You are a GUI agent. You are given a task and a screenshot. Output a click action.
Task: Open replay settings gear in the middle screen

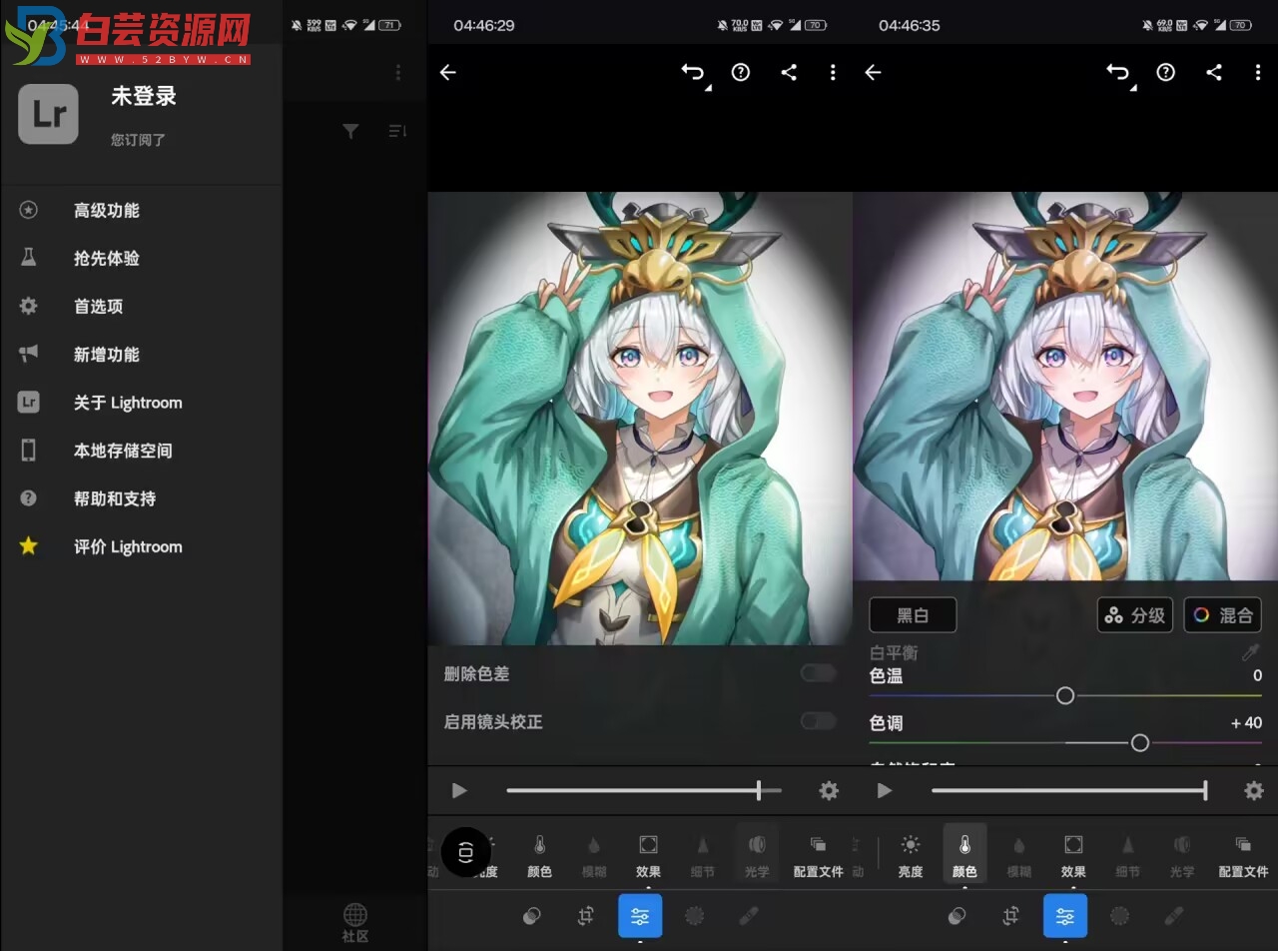[x=829, y=791]
